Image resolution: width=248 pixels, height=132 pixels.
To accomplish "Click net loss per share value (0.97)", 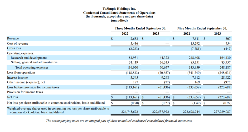I will pos(227,103).
